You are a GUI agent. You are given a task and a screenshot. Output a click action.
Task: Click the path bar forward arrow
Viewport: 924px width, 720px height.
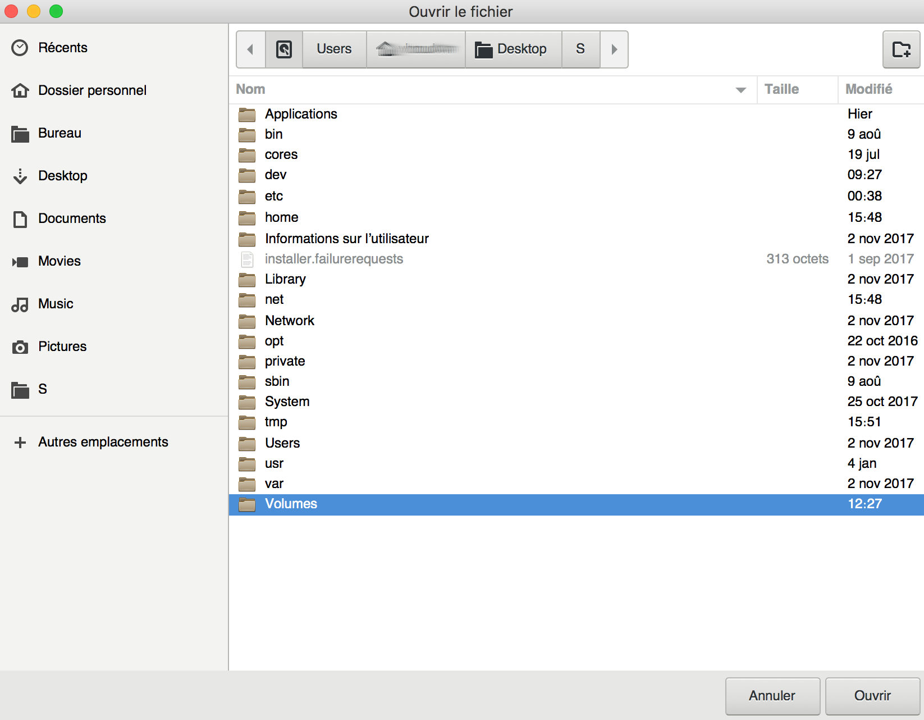pyautogui.click(x=614, y=49)
